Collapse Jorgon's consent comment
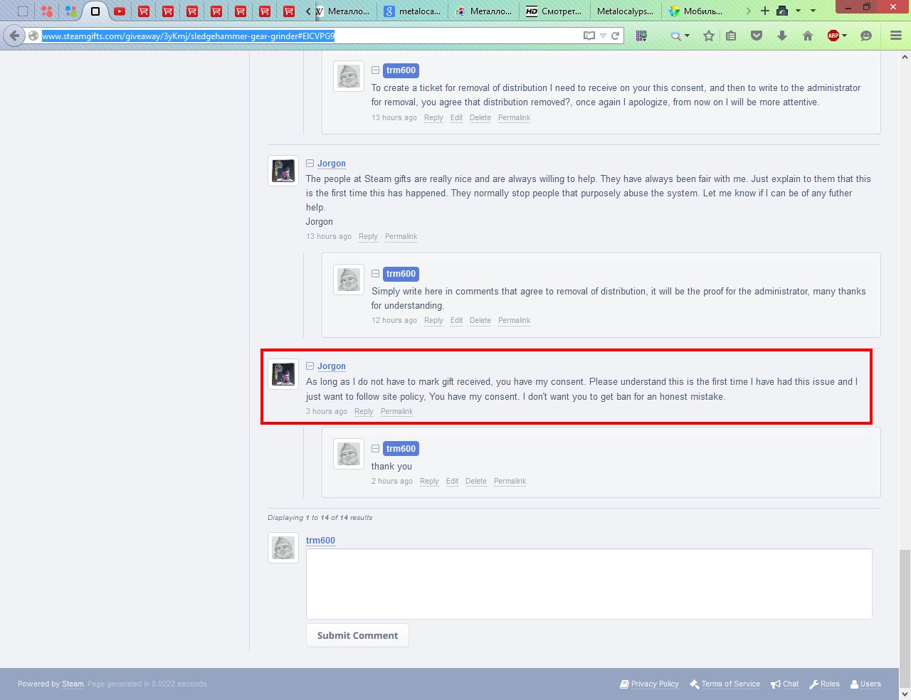This screenshot has height=700, width=911. (310, 366)
